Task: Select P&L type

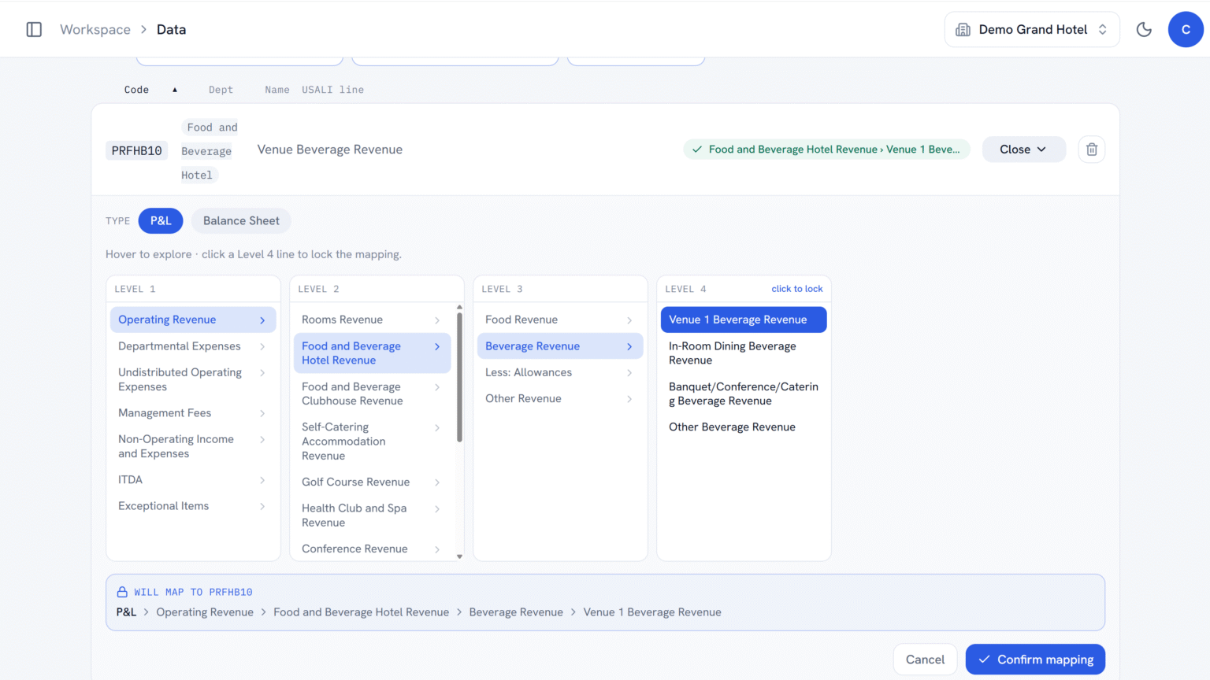Action: (161, 220)
